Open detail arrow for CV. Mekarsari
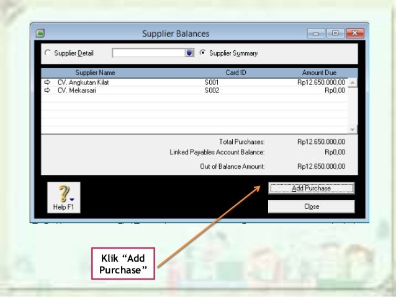 tap(47, 91)
